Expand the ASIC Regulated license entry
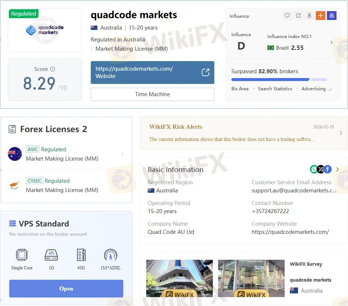This screenshot has height=306, width=348. tap(122, 154)
